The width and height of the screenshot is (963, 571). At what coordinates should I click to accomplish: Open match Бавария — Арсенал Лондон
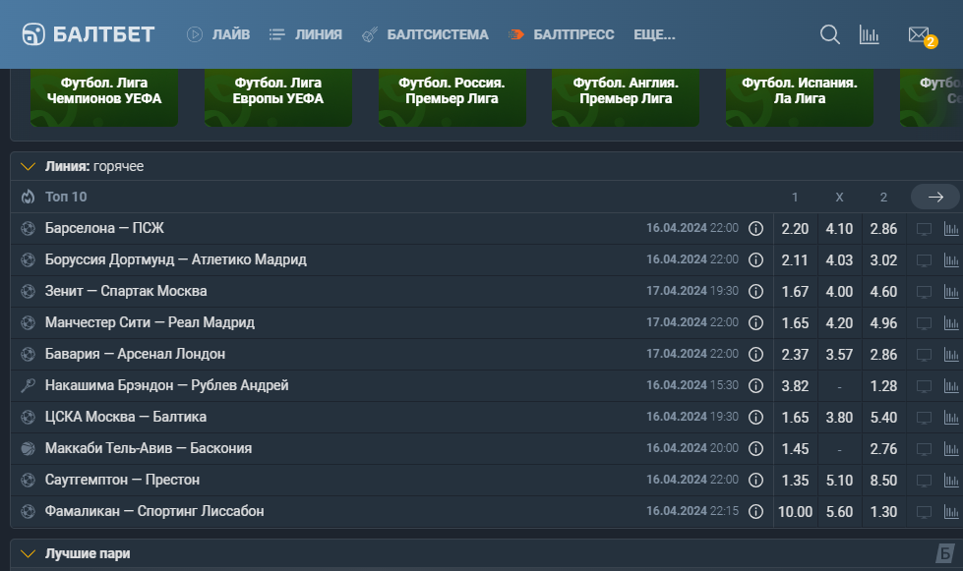click(135, 354)
